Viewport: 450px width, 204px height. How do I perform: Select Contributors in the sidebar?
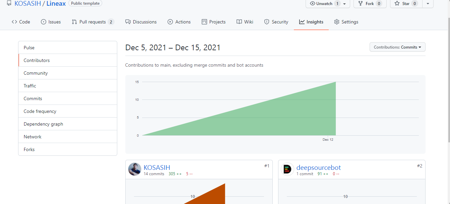pyautogui.click(x=68, y=60)
